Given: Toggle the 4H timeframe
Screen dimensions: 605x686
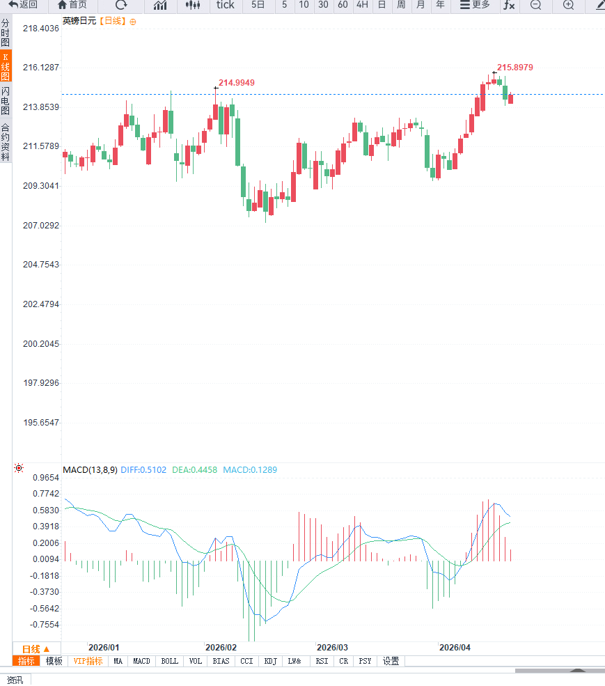Looking at the screenshot, I should point(362,5).
